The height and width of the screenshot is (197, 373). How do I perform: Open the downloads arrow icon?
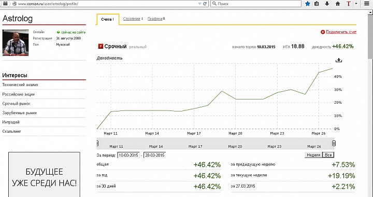coord(327,4)
